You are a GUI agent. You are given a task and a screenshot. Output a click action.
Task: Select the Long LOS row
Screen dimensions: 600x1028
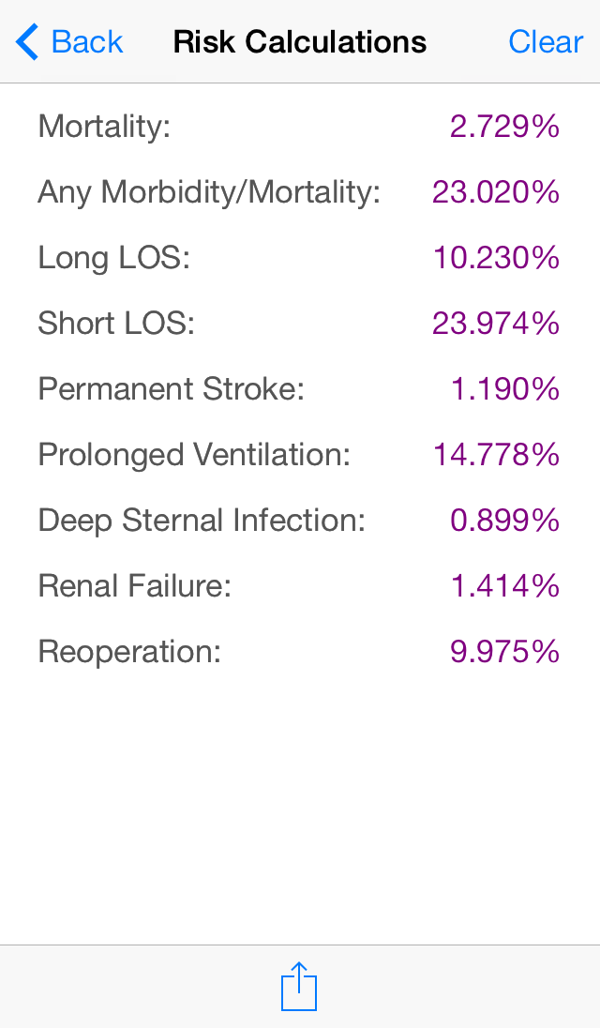coord(299,258)
